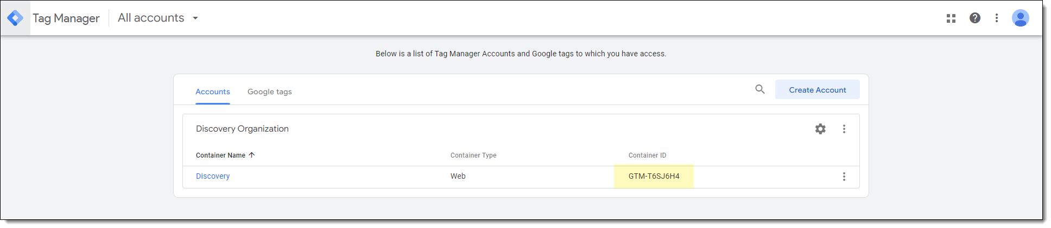Switch to the Accounts tab
This screenshot has height=228, width=1051.
coord(213,92)
